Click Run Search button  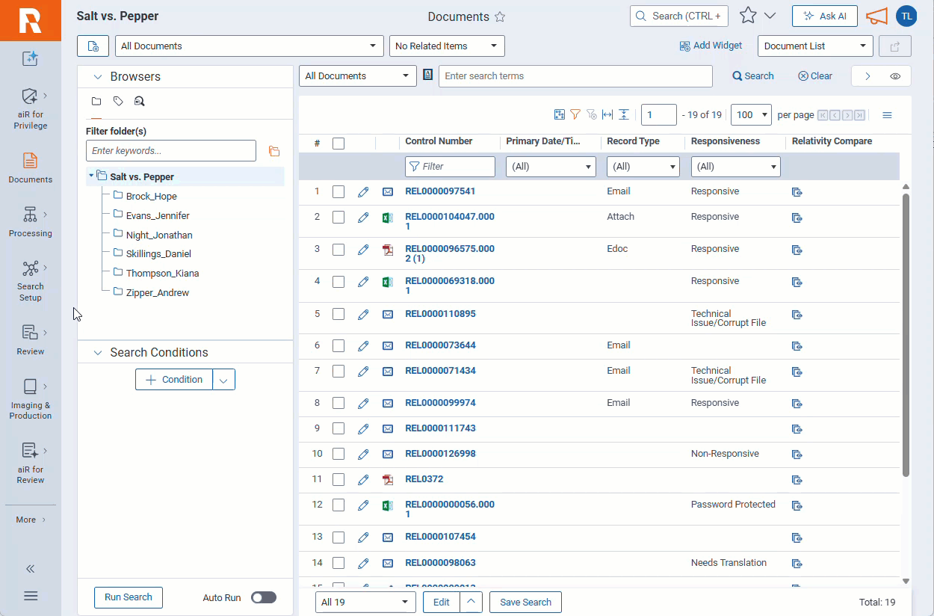pyautogui.click(x=129, y=597)
